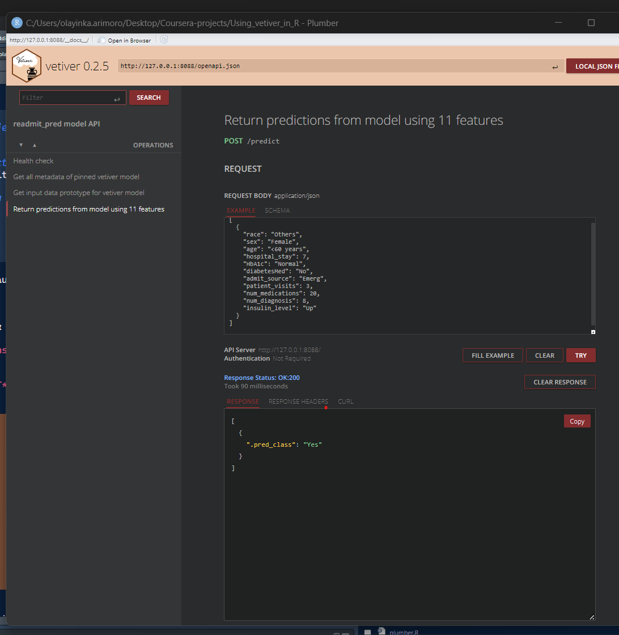This screenshot has width=619, height=635.
Task: Click the vetiver hexagon logo
Action: tap(26, 66)
